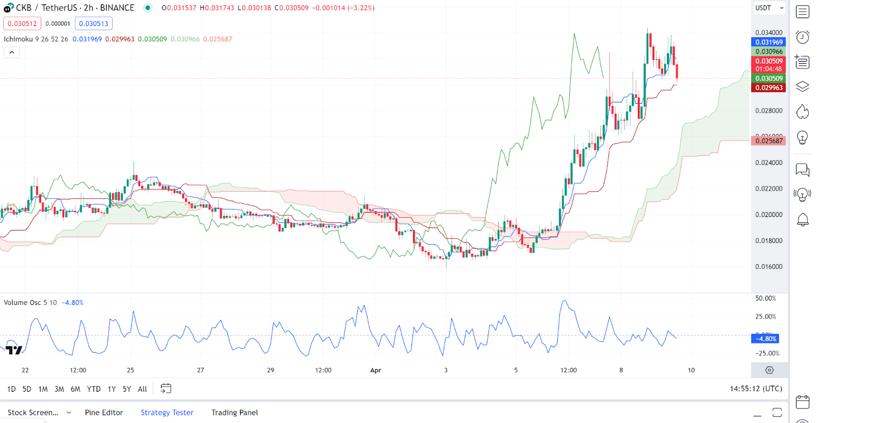The width and height of the screenshot is (879, 423).
Task: Click the CKB symbol logo icon
Action: [8, 8]
